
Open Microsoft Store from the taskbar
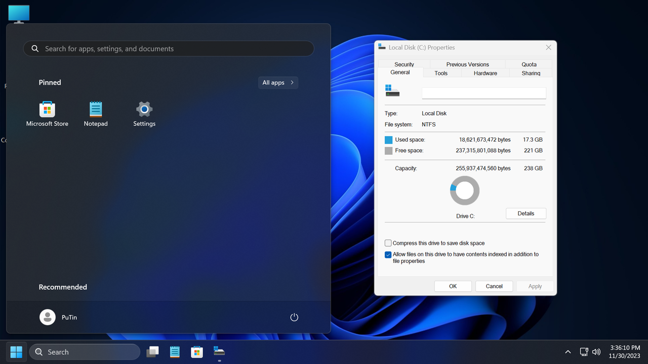[x=197, y=351]
